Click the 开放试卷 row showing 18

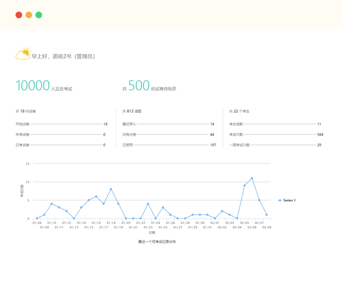(x=61, y=124)
